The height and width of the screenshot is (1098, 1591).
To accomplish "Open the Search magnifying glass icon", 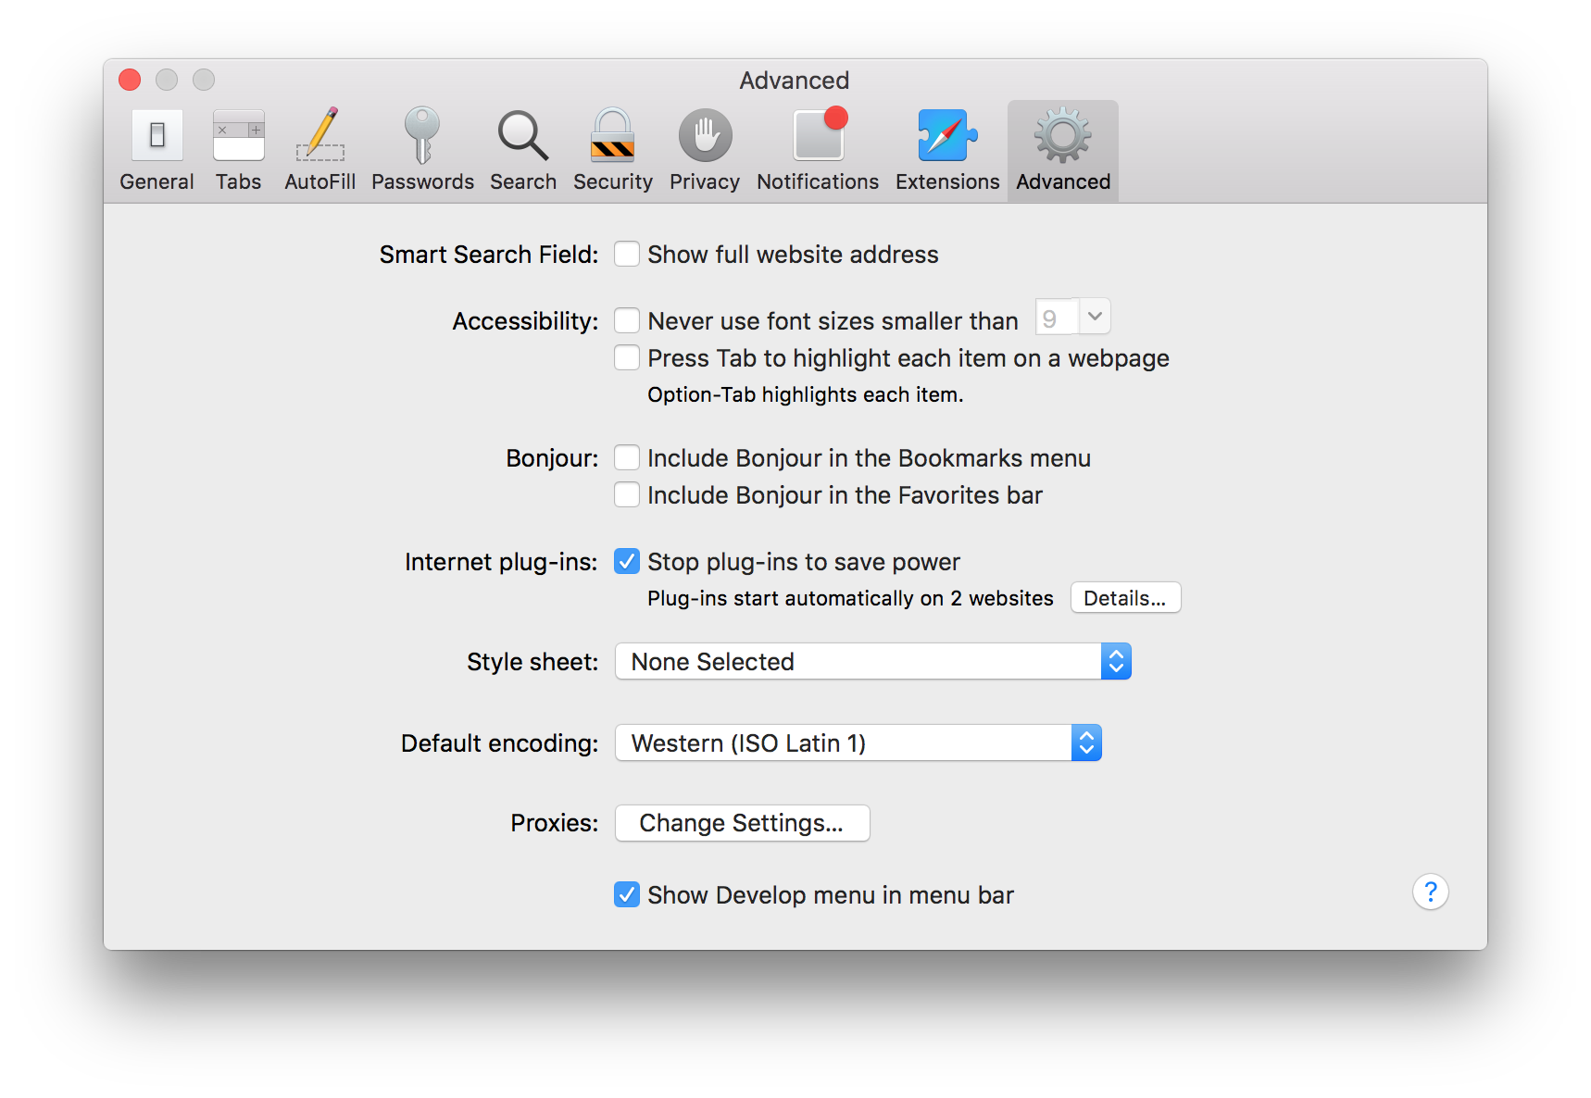I will click(523, 136).
